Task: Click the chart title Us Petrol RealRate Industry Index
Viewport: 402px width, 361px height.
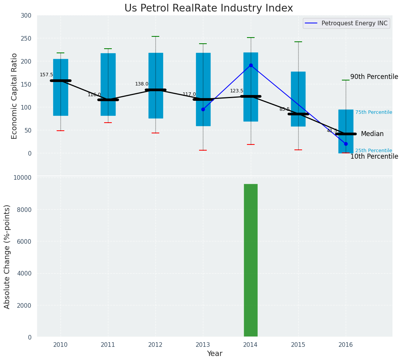Action: pos(209,8)
